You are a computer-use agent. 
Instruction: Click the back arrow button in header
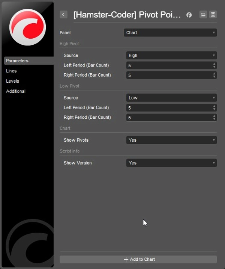click(63, 15)
